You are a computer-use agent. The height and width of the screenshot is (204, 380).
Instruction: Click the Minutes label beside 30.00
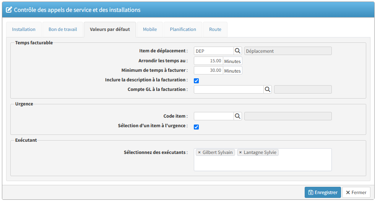click(x=232, y=71)
